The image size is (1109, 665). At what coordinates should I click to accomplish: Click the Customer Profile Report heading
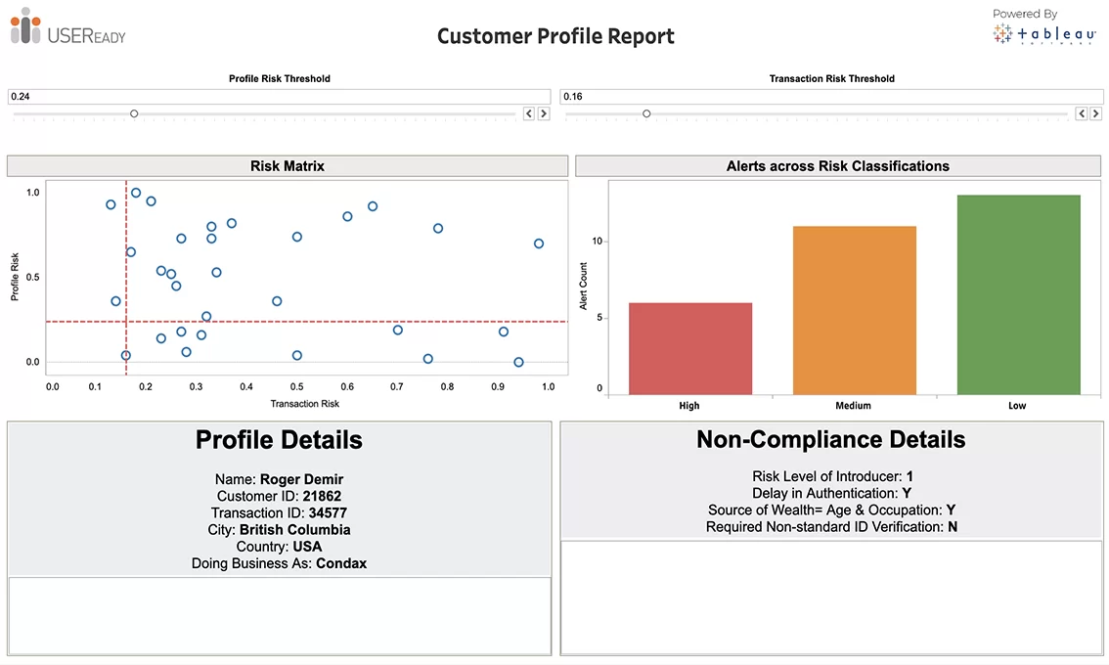click(555, 36)
